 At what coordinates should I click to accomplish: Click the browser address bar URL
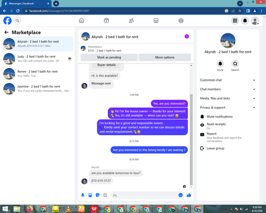tap(60, 11)
